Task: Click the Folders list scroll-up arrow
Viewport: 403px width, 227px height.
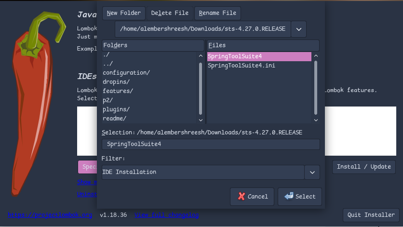Action: click(201, 56)
